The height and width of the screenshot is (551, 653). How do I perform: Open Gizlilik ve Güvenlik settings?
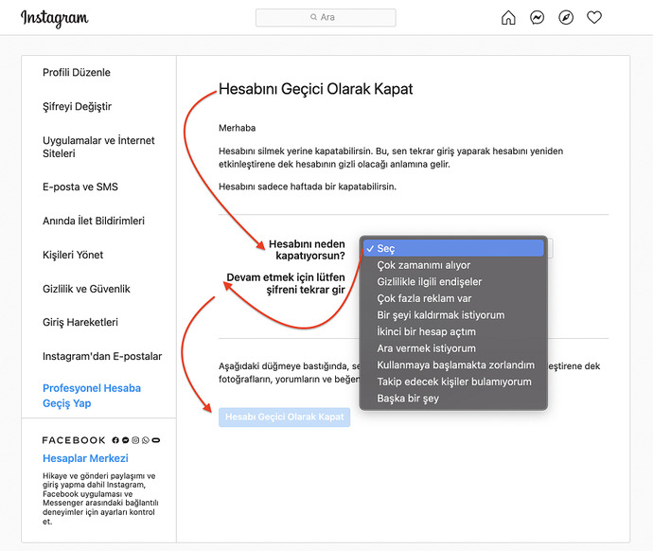pos(86,289)
